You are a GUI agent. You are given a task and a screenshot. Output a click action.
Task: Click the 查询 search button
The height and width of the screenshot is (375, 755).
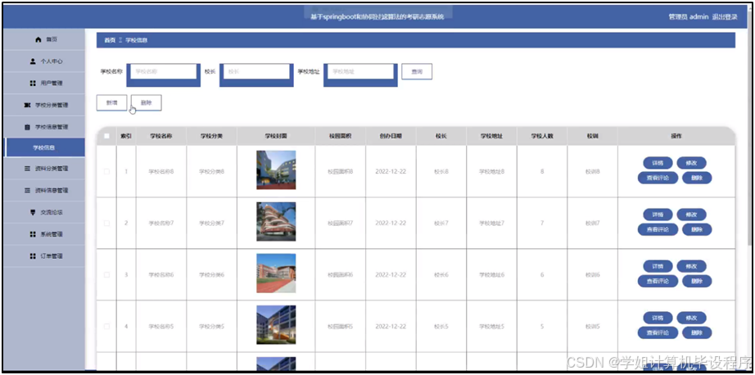point(417,71)
